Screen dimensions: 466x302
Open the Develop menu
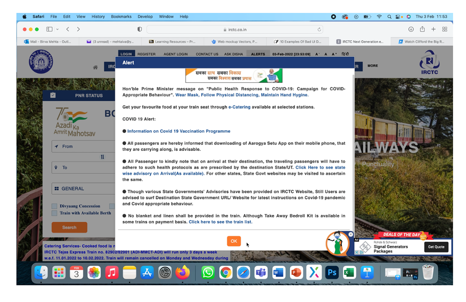point(145,17)
